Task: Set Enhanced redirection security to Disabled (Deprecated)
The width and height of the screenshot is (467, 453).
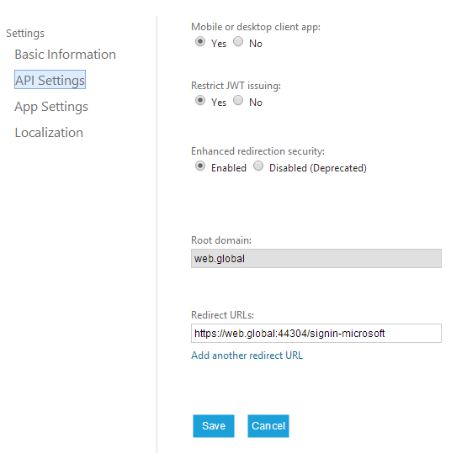Action: coord(258,166)
